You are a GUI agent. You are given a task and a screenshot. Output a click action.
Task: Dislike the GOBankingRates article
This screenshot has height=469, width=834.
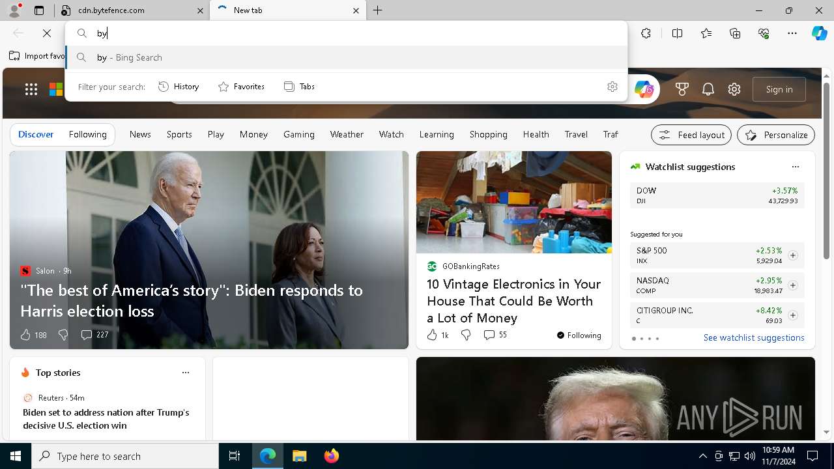click(x=466, y=335)
